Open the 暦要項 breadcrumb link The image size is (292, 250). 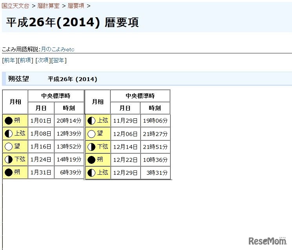click(76, 6)
